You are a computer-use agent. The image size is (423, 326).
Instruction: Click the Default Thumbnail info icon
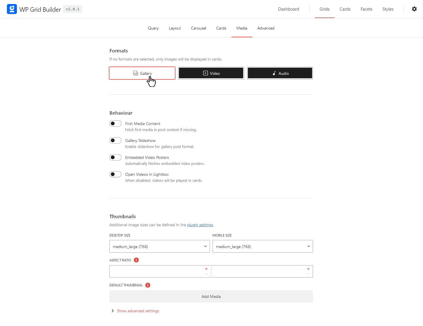tap(148, 285)
